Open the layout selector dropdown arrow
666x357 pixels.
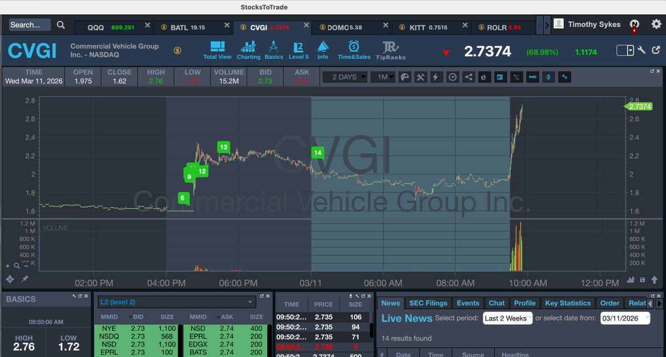tap(630, 50)
